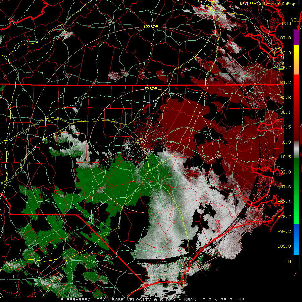The image size is (302, 302).
Task: Click the 50 NMI range ring label
Action: pyautogui.click(x=151, y=89)
